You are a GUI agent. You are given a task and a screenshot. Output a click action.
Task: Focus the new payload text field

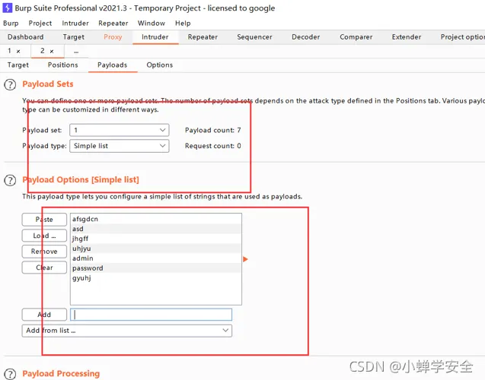151,315
